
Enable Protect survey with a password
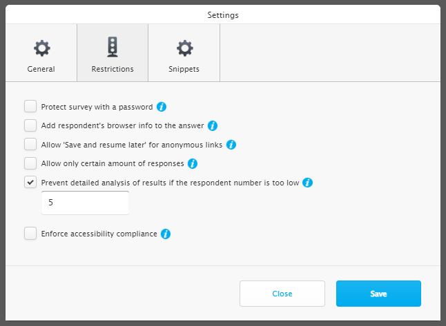[x=30, y=107]
